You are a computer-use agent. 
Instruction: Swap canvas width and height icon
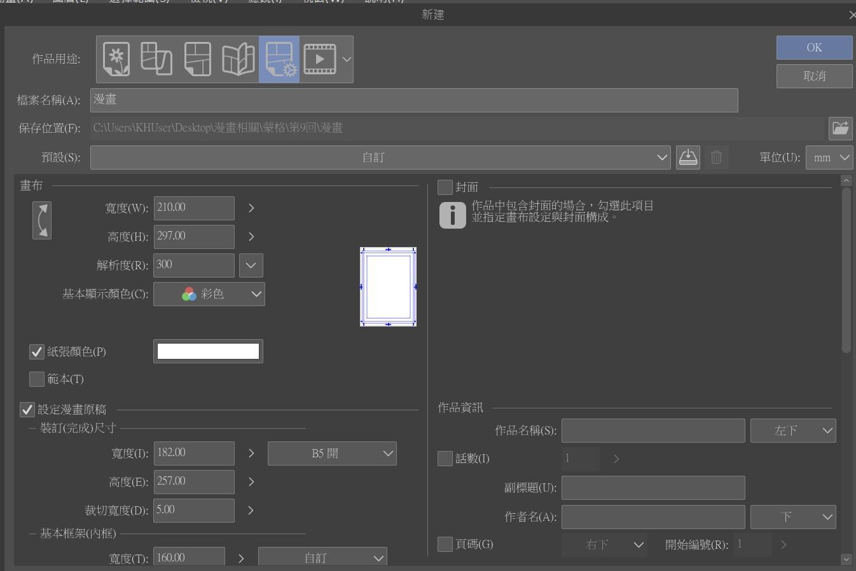[42, 220]
